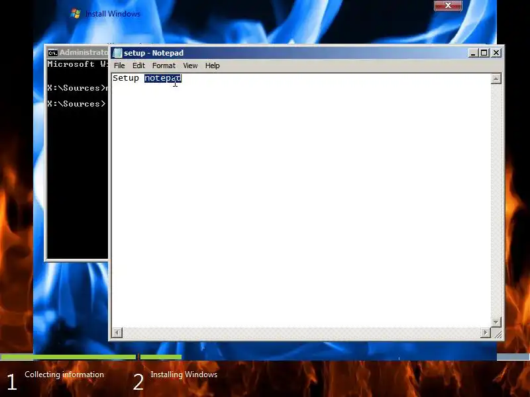Open the View menu in Notepad
Screen dimensions: 530x397
[x=190, y=66]
